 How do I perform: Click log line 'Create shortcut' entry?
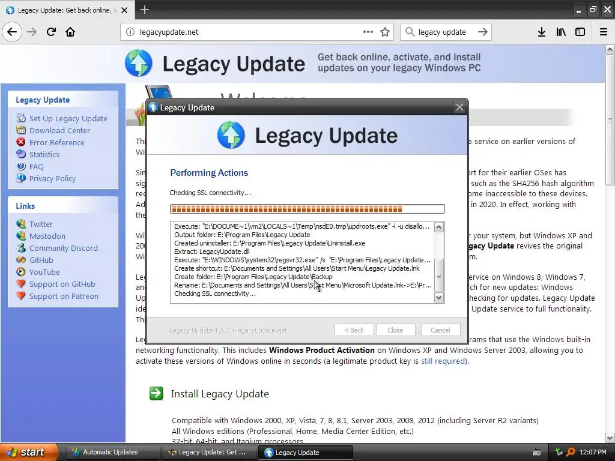(297, 268)
